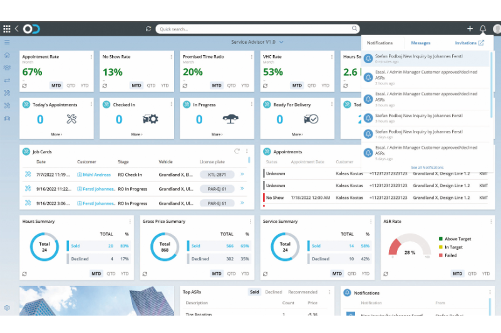
Task: Click the vehicle icon in the sidebar
Action: [7, 118]
